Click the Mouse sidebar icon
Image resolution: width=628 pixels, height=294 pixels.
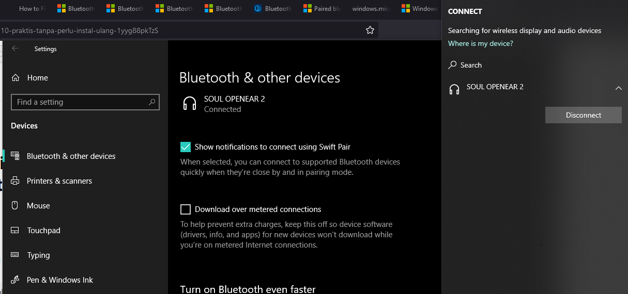(x=16, y=205)
